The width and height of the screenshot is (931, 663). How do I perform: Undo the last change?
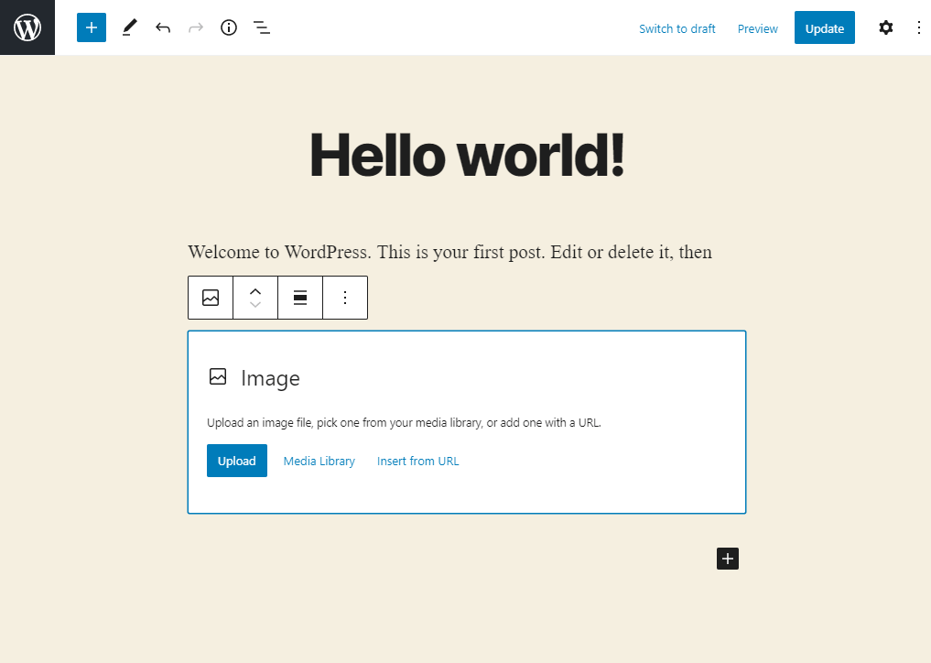pos(163,27)
